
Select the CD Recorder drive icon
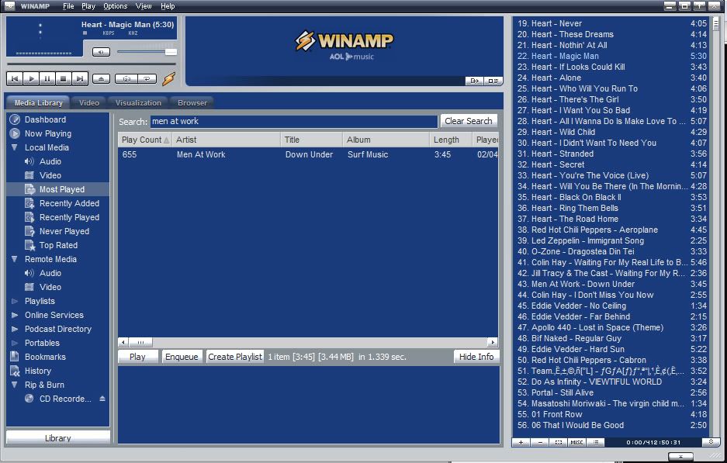[29, 398]
